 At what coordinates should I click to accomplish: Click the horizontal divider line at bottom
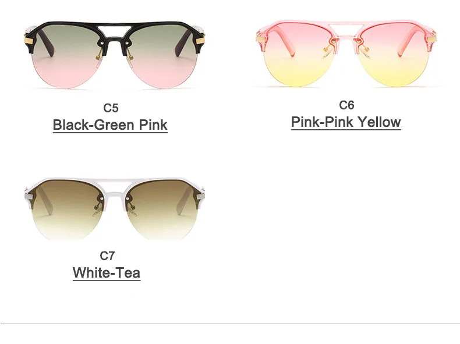(x=230, y=324)
